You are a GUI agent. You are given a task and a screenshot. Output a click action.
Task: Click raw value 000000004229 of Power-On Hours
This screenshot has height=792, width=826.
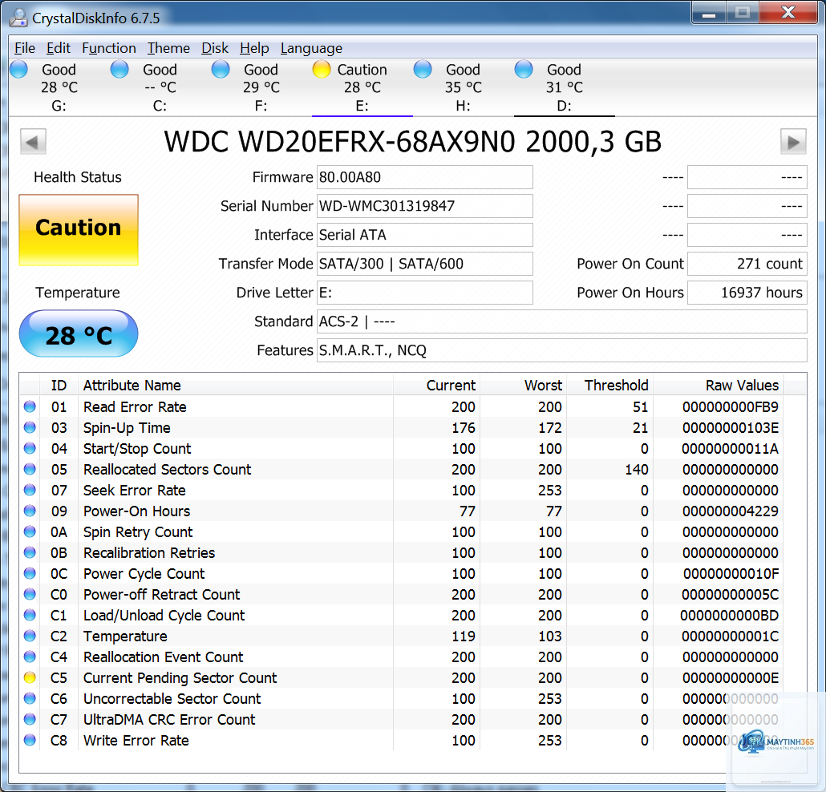point(730,511)
